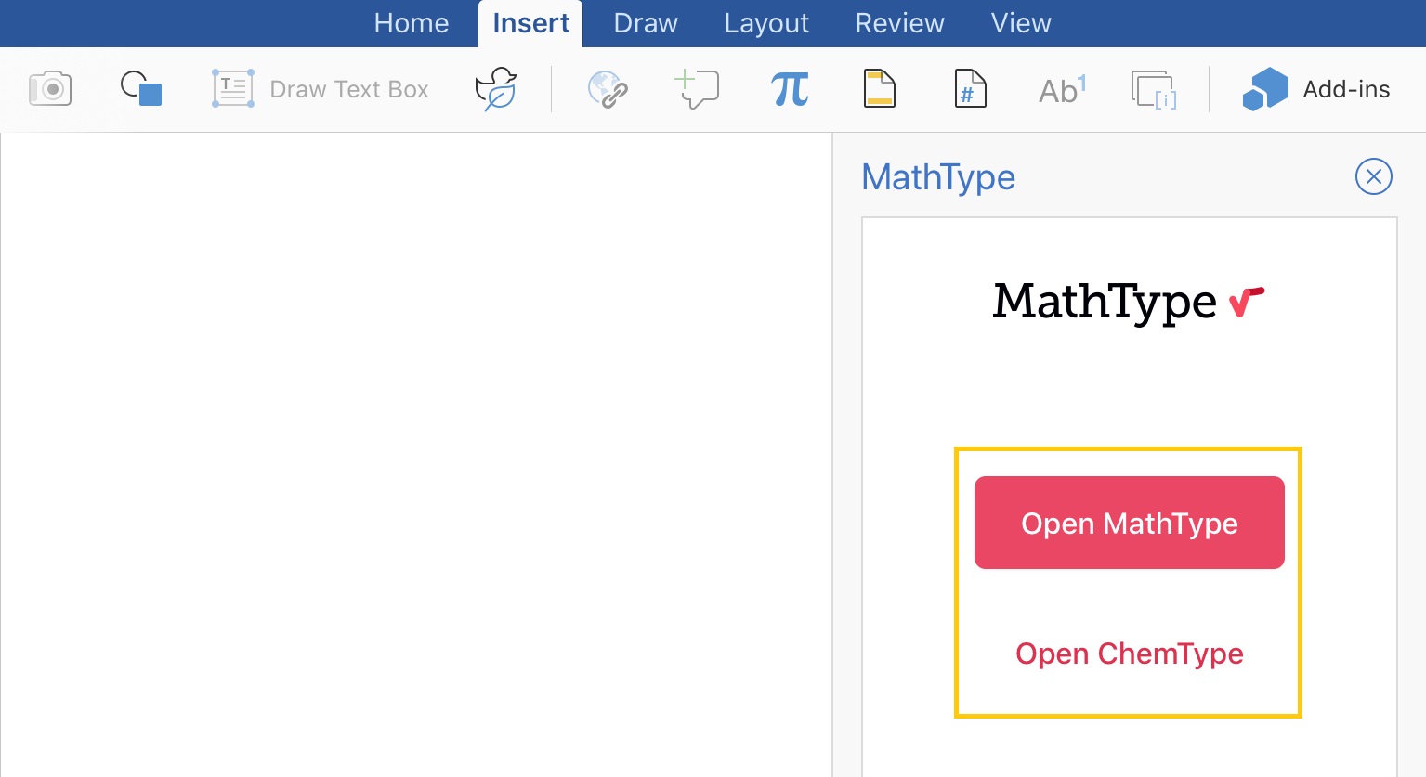
Task: Open the Icons gallery with the duck icon
Action: [496, 89]
